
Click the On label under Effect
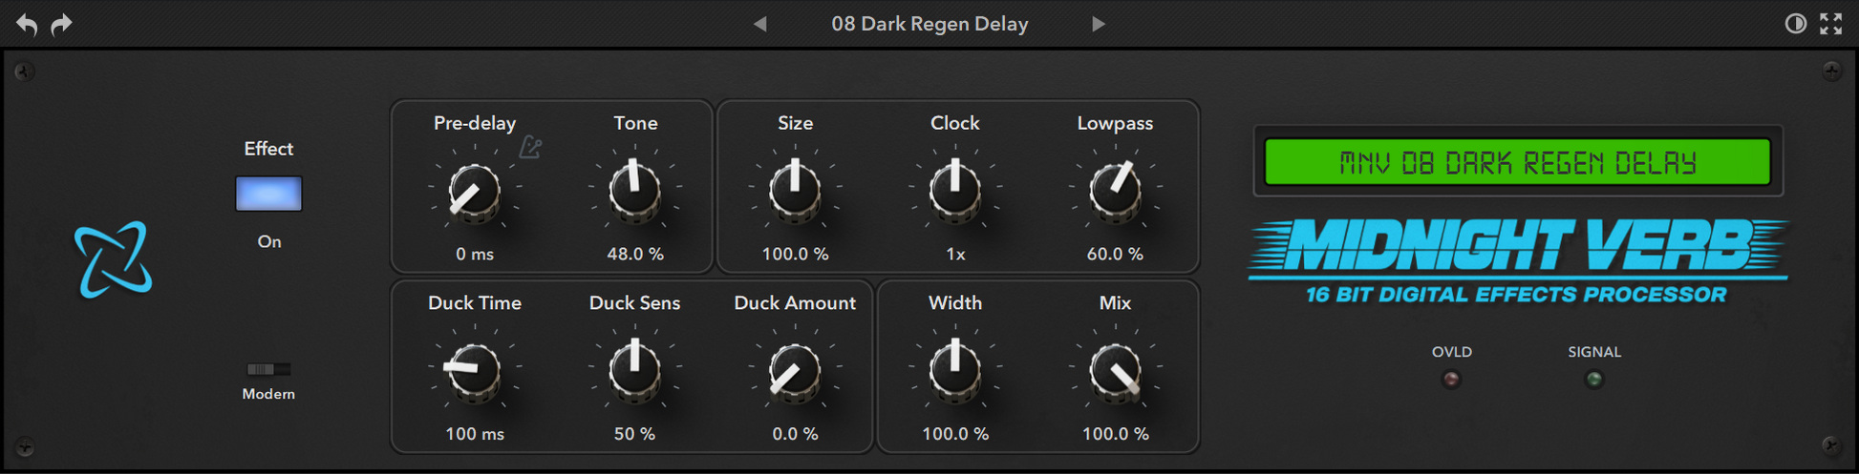(269, 241)
